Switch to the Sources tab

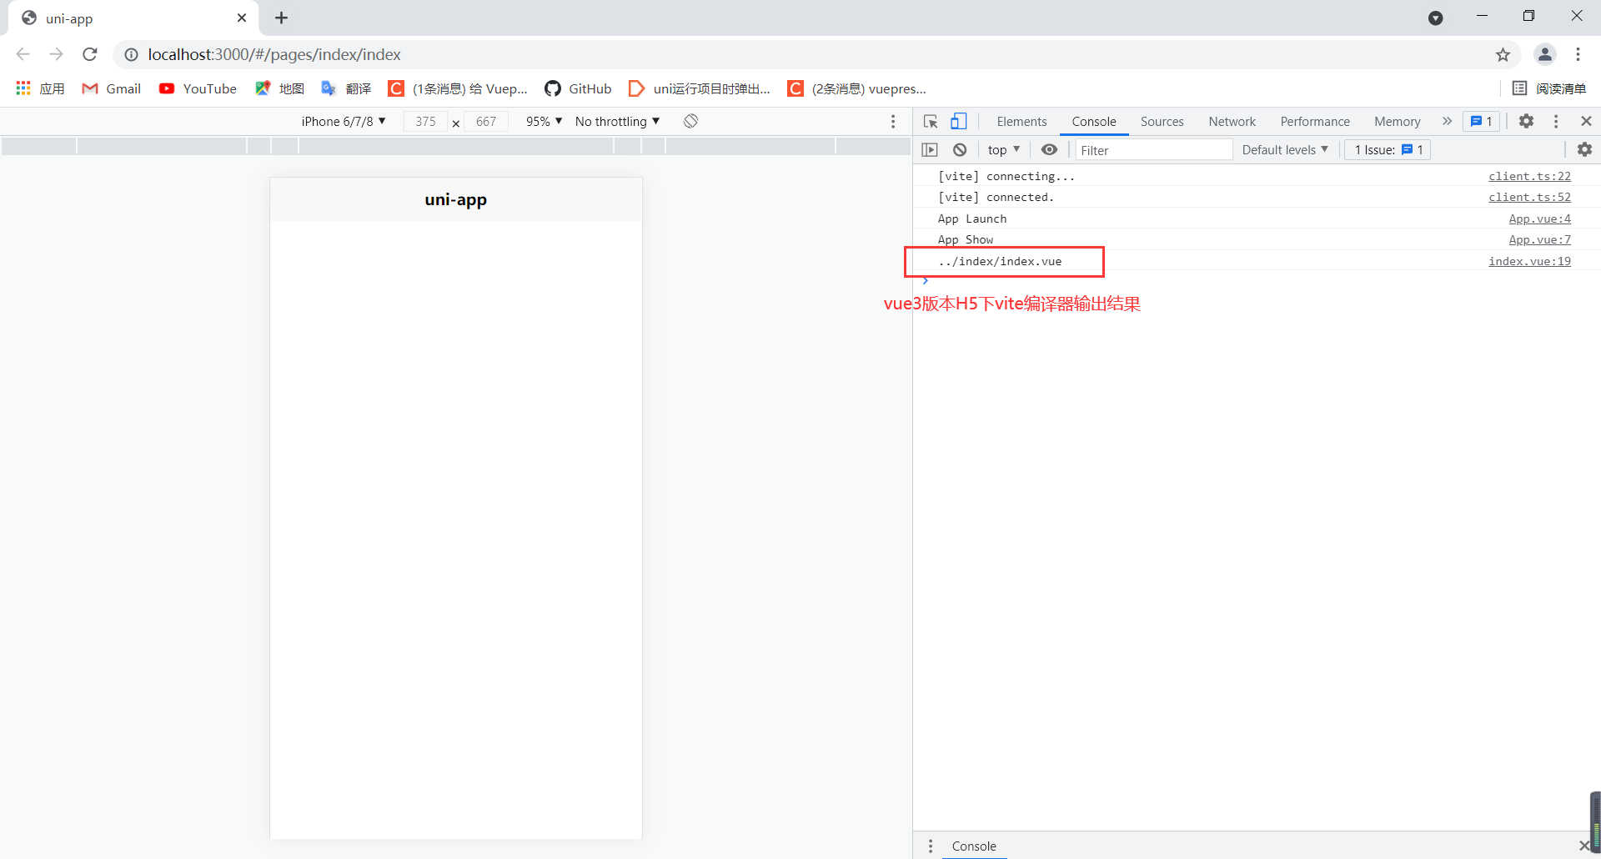pyautogui.click(x=1162, y=122)
